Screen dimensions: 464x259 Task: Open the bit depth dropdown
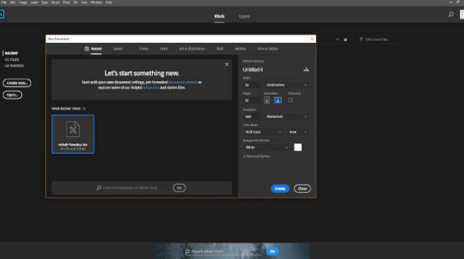[x=298, y=132]
